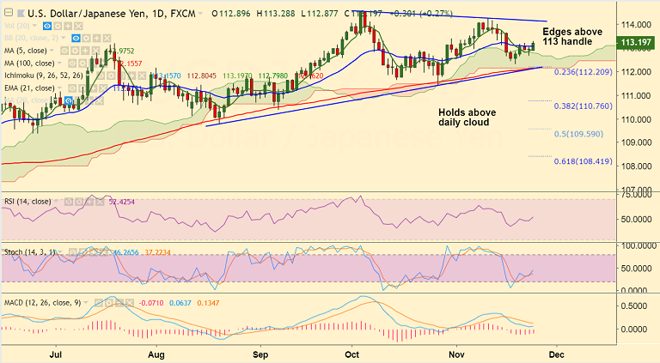Expand the EMA (21, close) dropdown arrow
Viewport: 660px width, 363px height.
click(x=59, y=88)
